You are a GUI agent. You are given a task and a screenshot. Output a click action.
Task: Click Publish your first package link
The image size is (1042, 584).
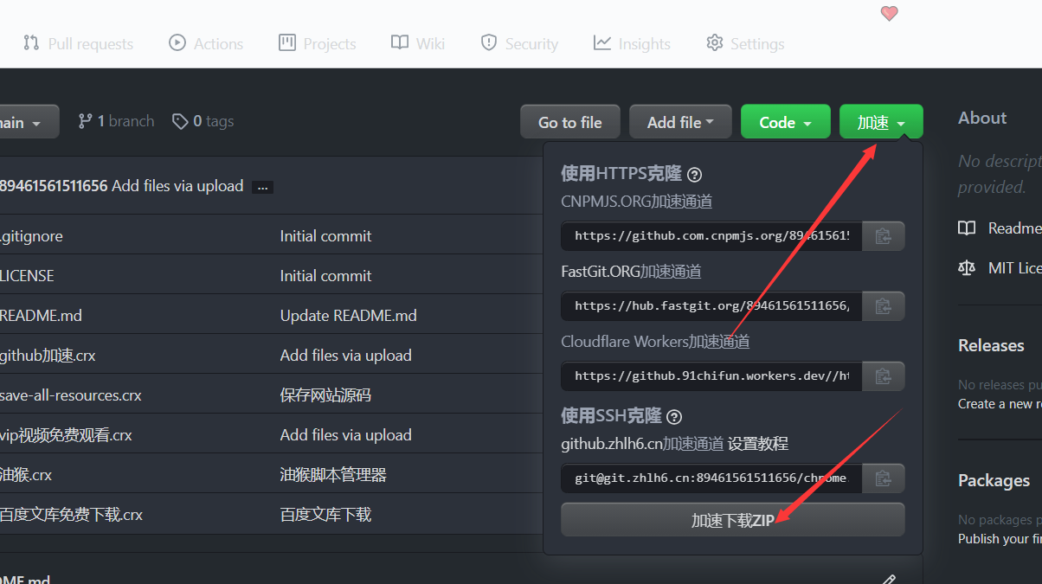[x=1000, y=539]
